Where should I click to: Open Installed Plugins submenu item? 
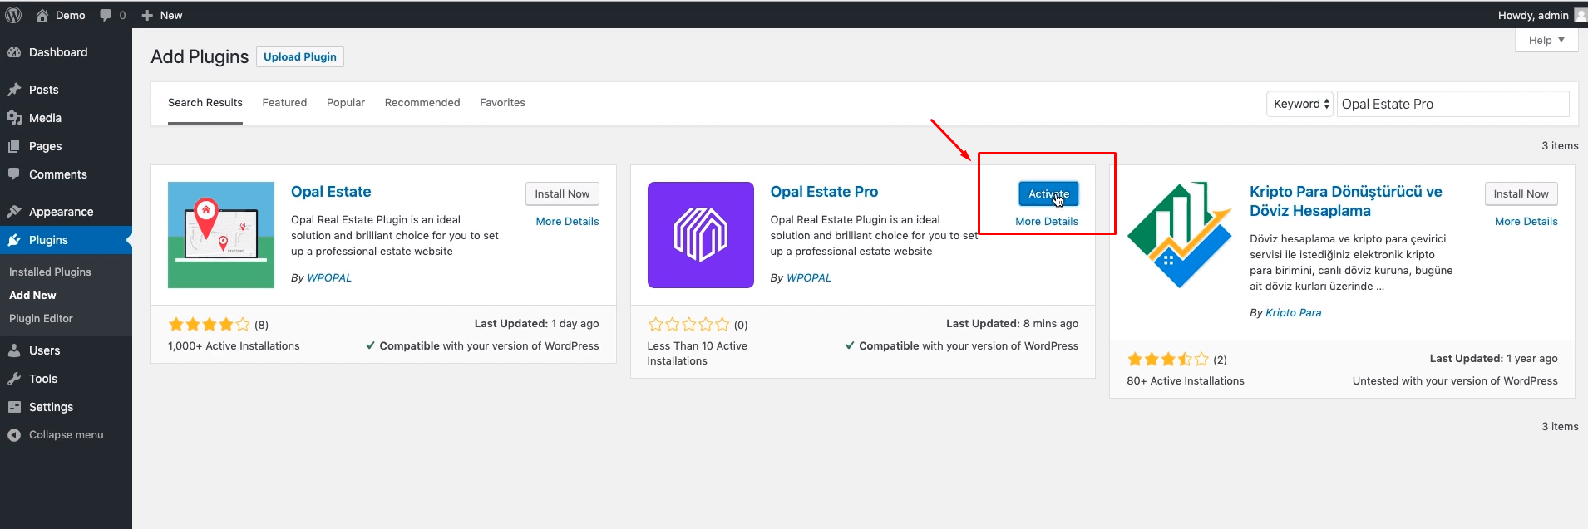[50, 272]
